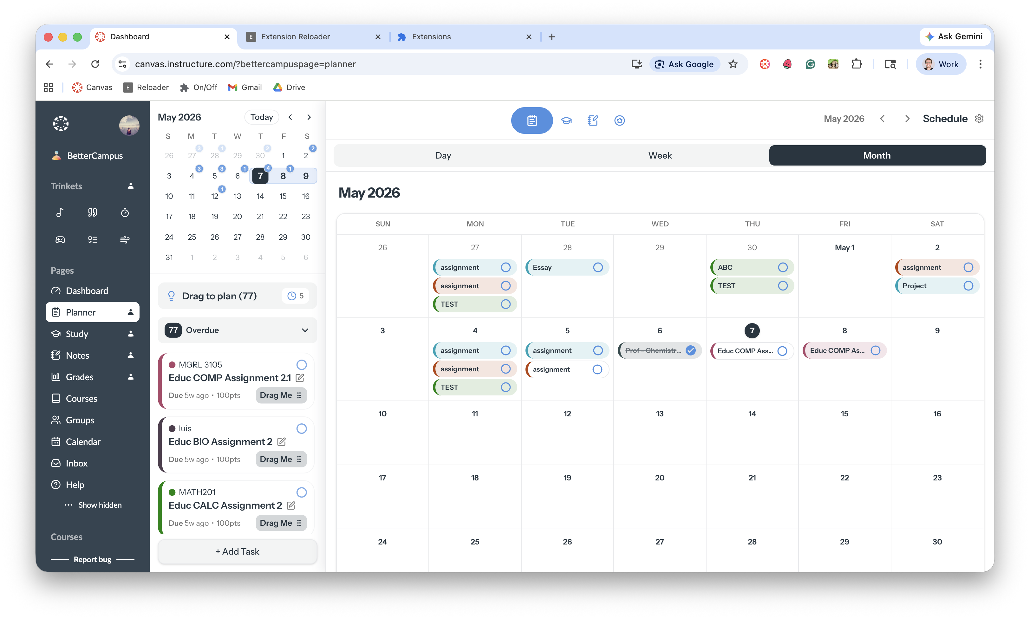
Task: Click the timer trinket icon
Action: [x=125, y=213]
